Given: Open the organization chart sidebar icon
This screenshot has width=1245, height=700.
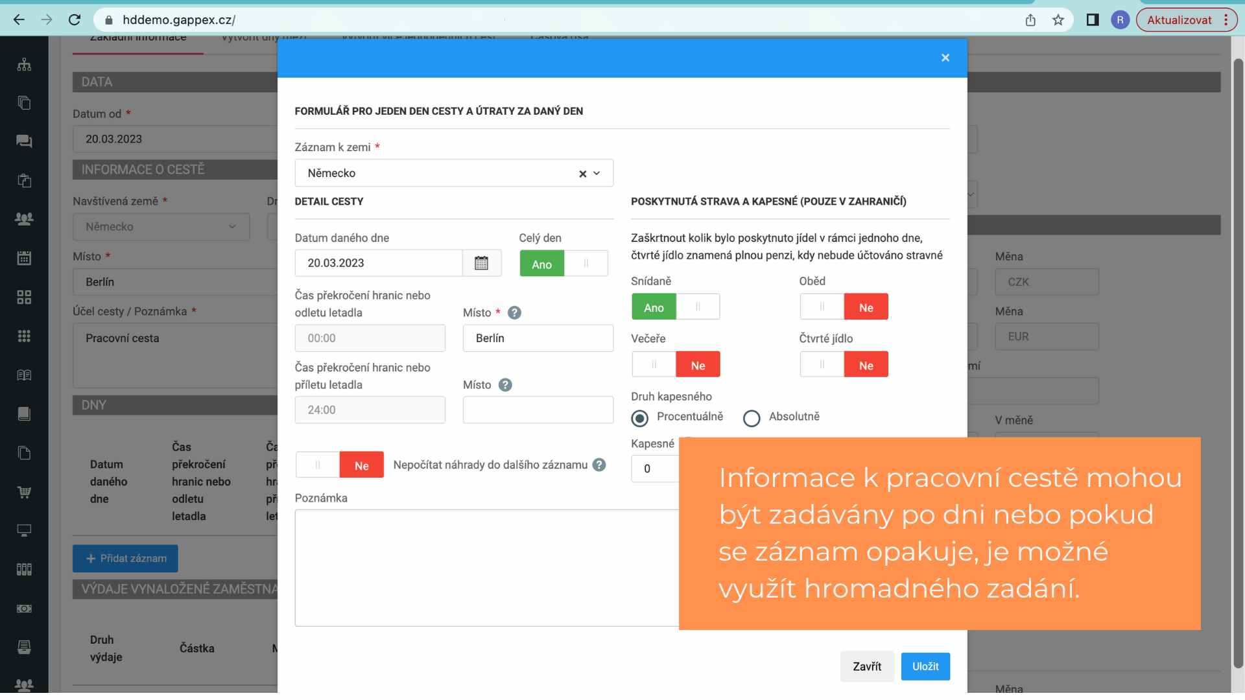Looking at the screenshot, I should (24, 64).
